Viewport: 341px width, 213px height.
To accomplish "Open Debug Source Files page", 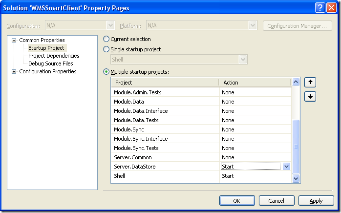I will pyautogui.click(x=50, y=64).
